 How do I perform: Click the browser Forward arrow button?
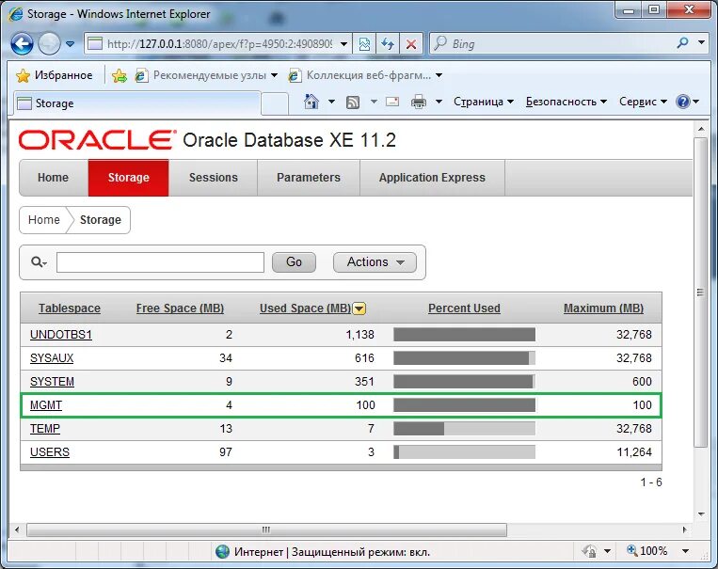pos(49,44)
